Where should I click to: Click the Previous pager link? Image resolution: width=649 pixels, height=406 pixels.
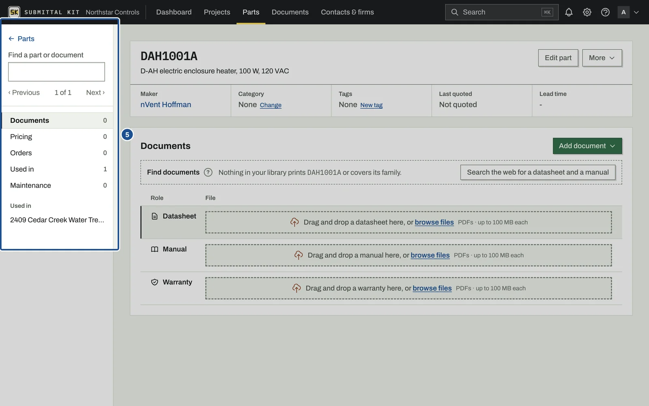[x=24, y=93]
